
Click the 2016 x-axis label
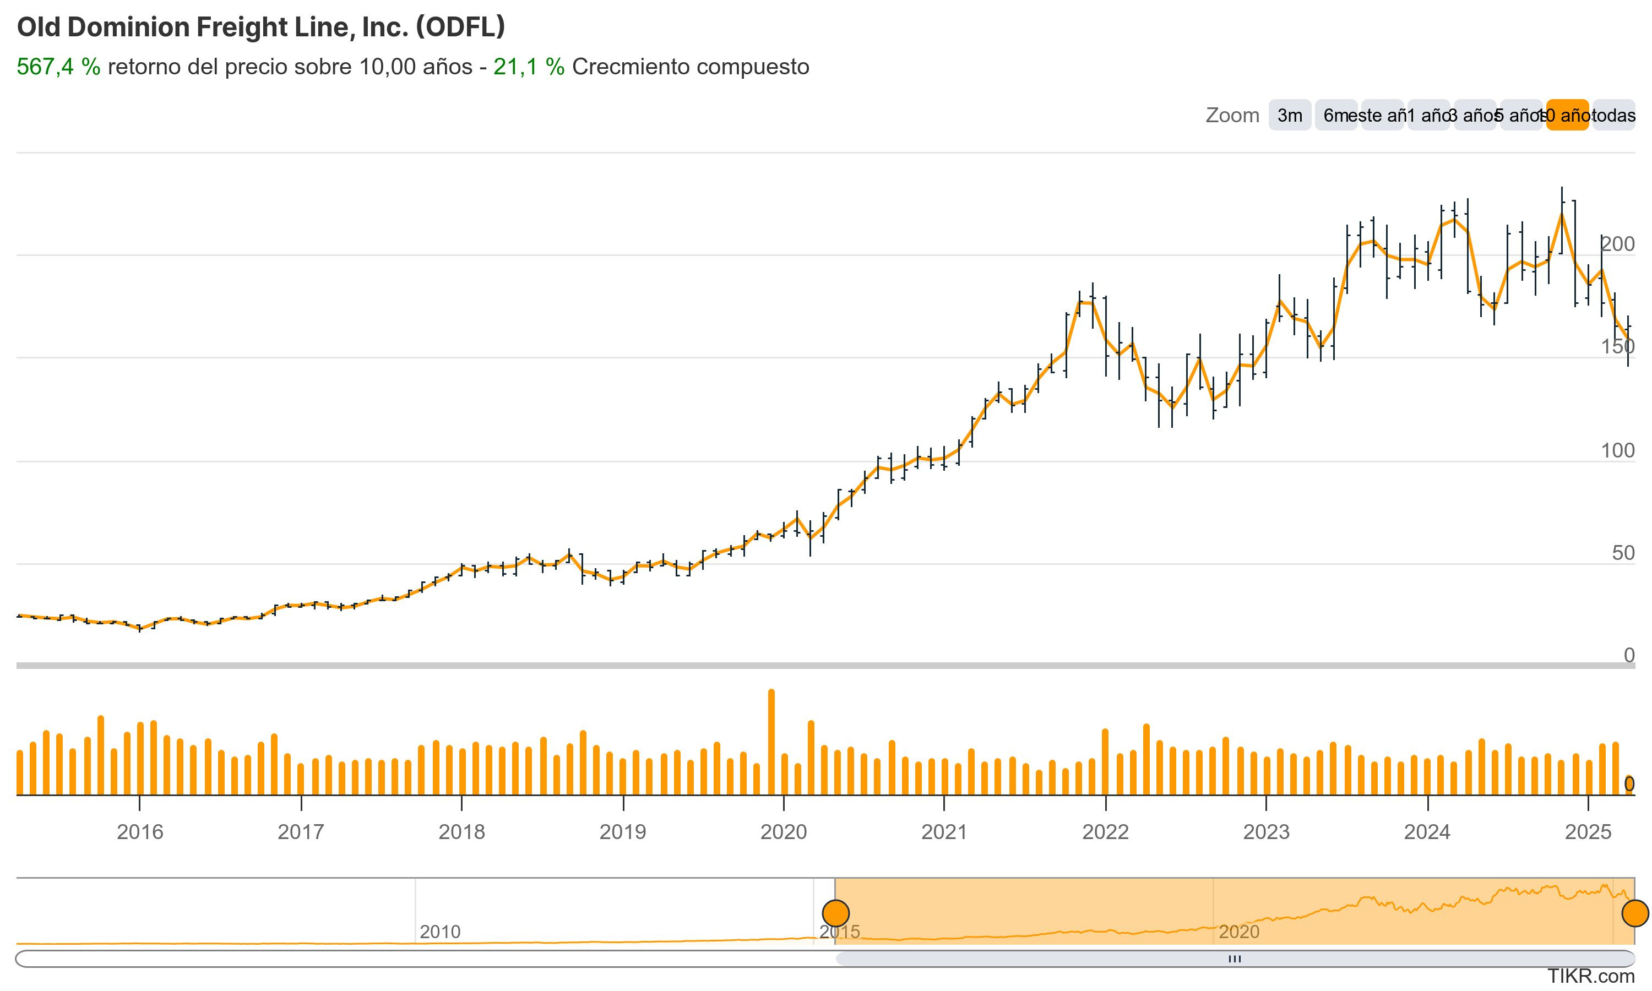[139, 831]
